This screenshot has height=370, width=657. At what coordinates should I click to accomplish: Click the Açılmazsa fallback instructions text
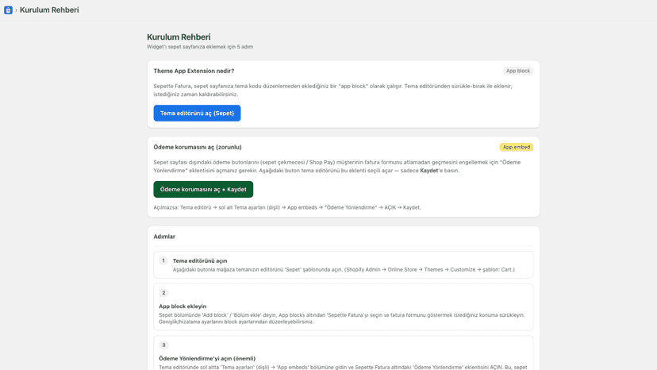287,207
